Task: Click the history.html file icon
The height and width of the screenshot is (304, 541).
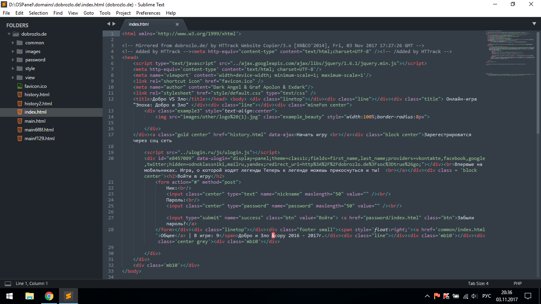Action: (20, 95)
